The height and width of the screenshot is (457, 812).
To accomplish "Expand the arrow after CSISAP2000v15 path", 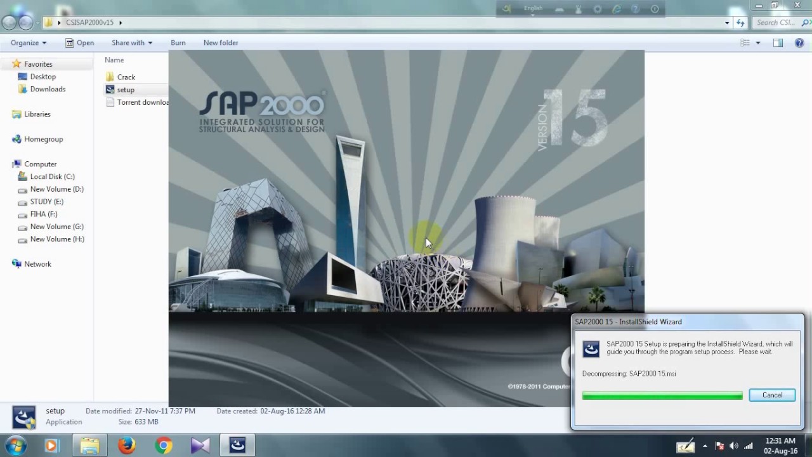I will tap(120, 22).
